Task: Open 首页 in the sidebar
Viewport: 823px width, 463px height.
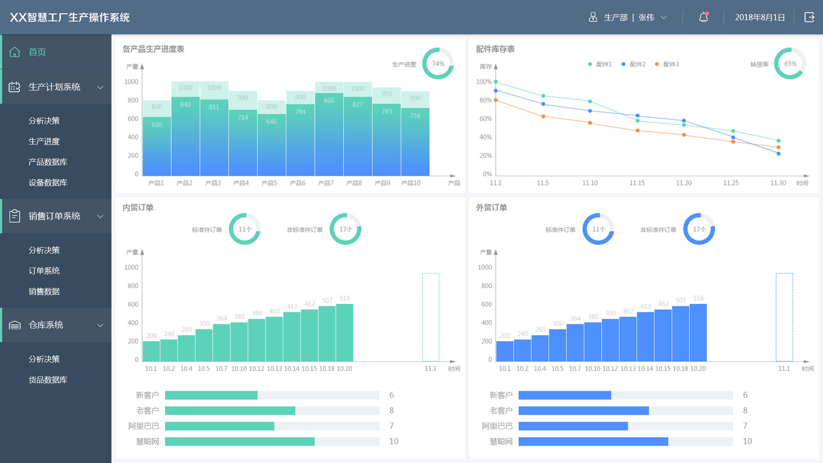Action: coord(55,52)
